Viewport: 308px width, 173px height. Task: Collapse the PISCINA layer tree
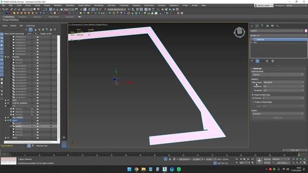[5, 57]
